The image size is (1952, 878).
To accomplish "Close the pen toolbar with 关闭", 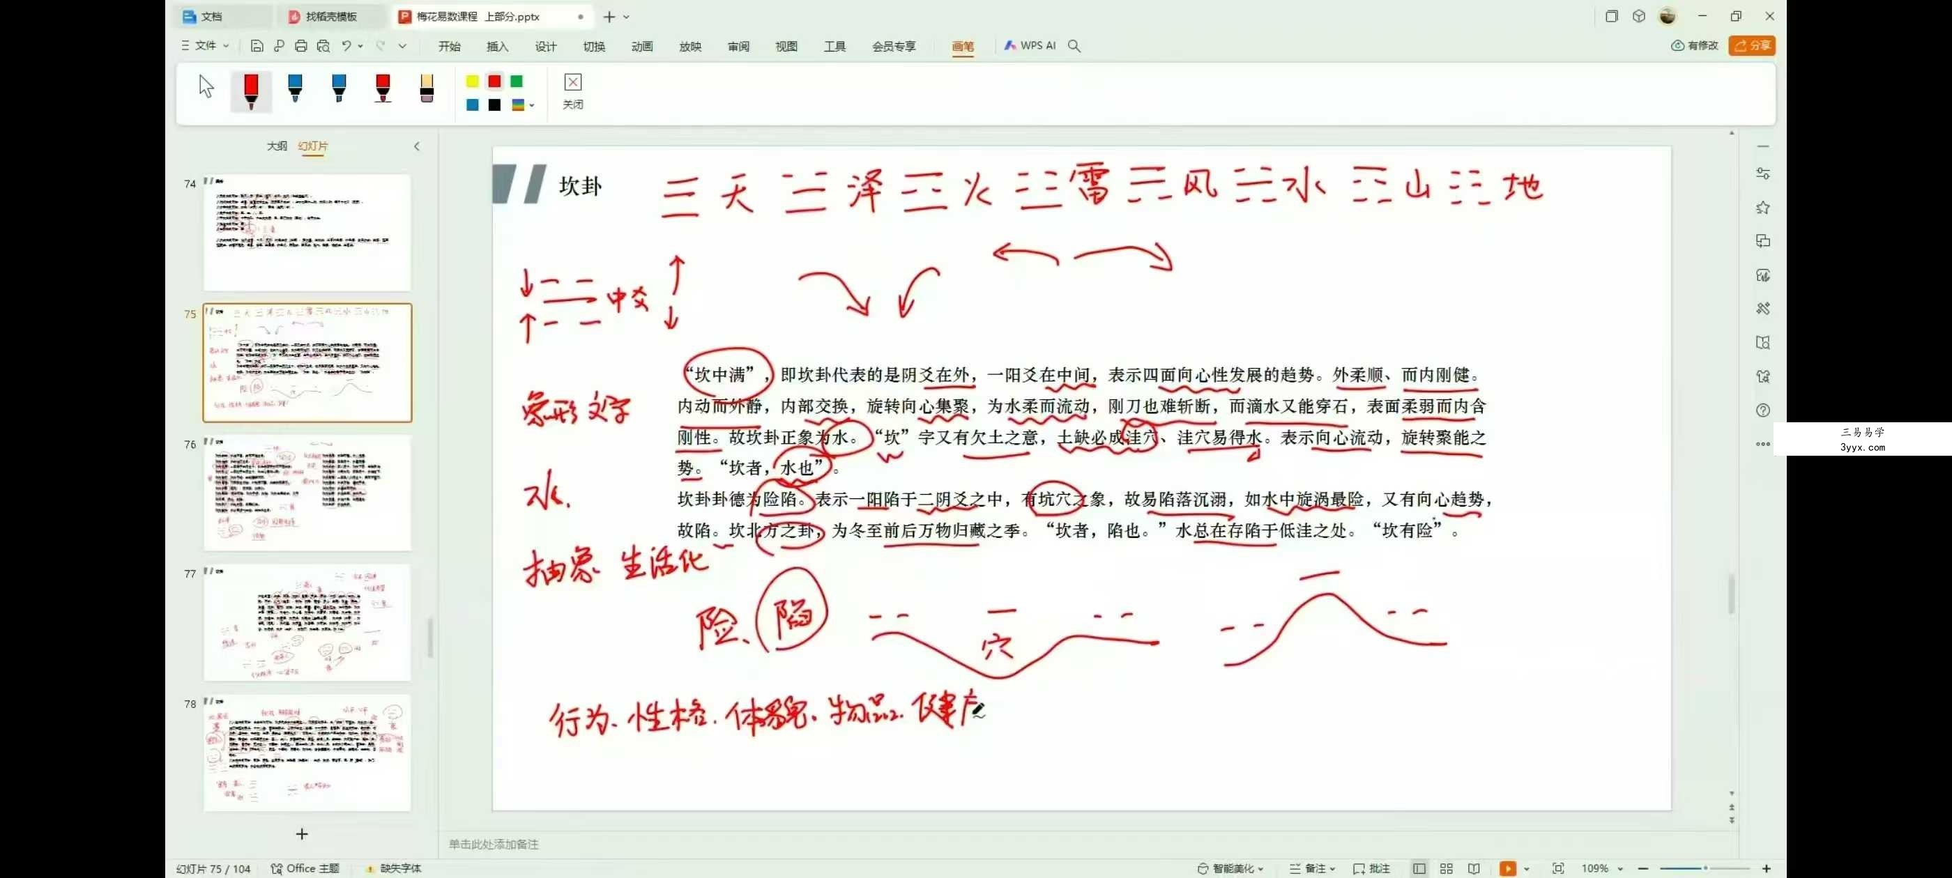I will pos(573,91).
